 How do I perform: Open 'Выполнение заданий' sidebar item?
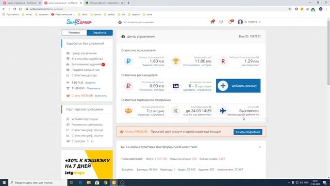[x=86, y=64]
